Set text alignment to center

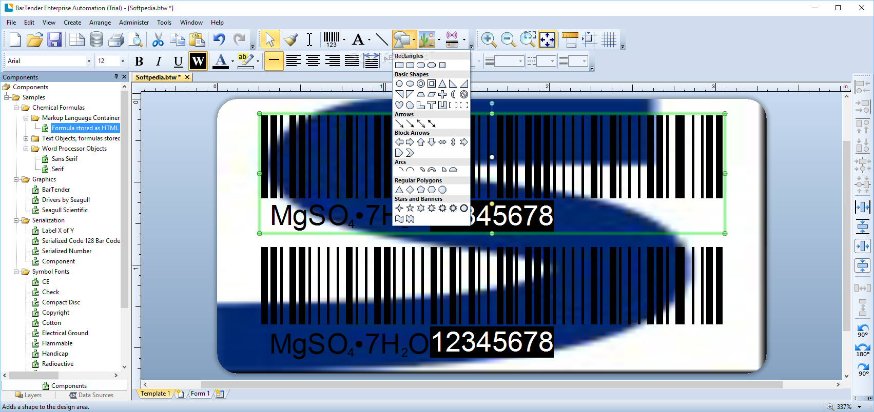pyautogui.click(x=313, y=61)
